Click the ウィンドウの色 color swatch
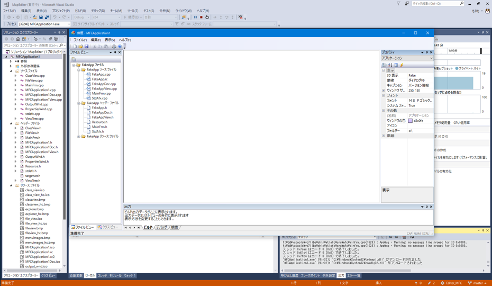The image size is (492, 286). tap(410, 121)
